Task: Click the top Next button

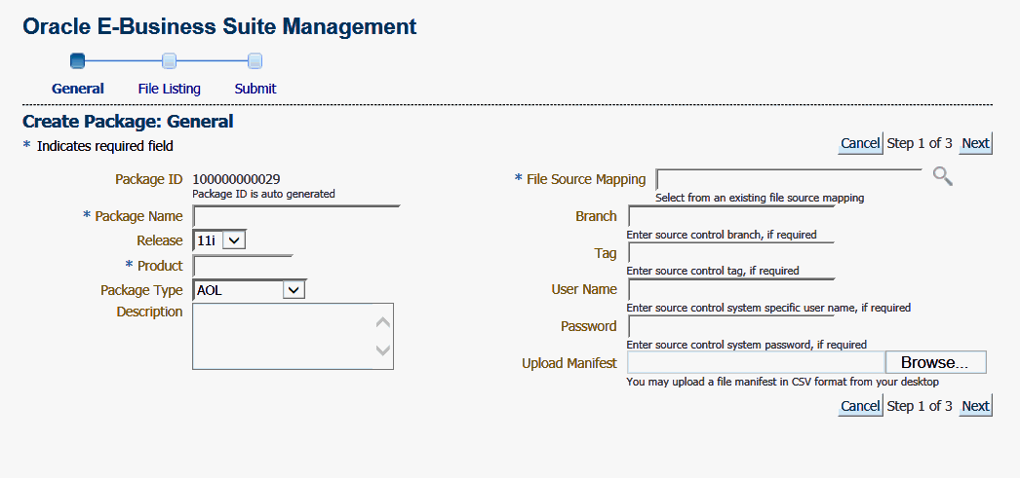Action: (975, 143)
